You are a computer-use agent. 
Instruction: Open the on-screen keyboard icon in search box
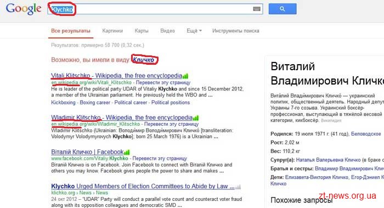pos(256,9)
